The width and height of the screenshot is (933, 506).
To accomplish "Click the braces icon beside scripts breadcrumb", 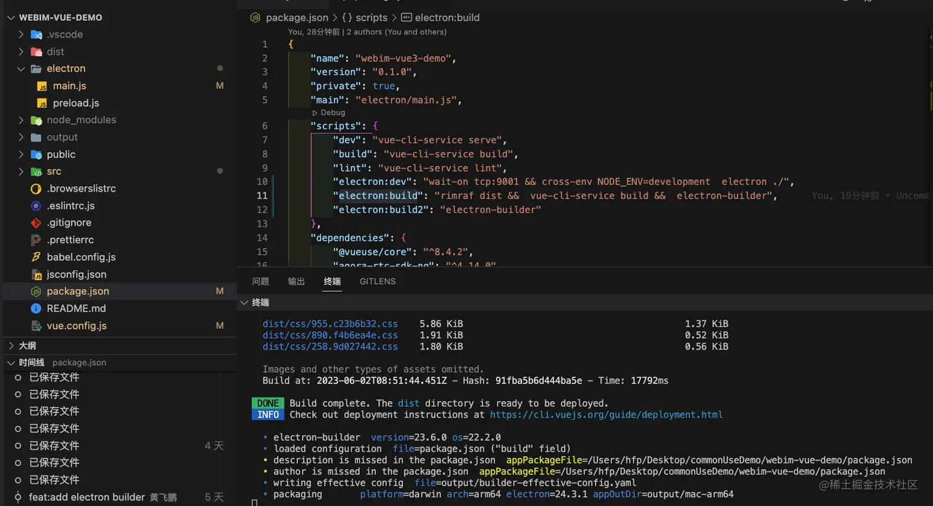I will 347,18.
